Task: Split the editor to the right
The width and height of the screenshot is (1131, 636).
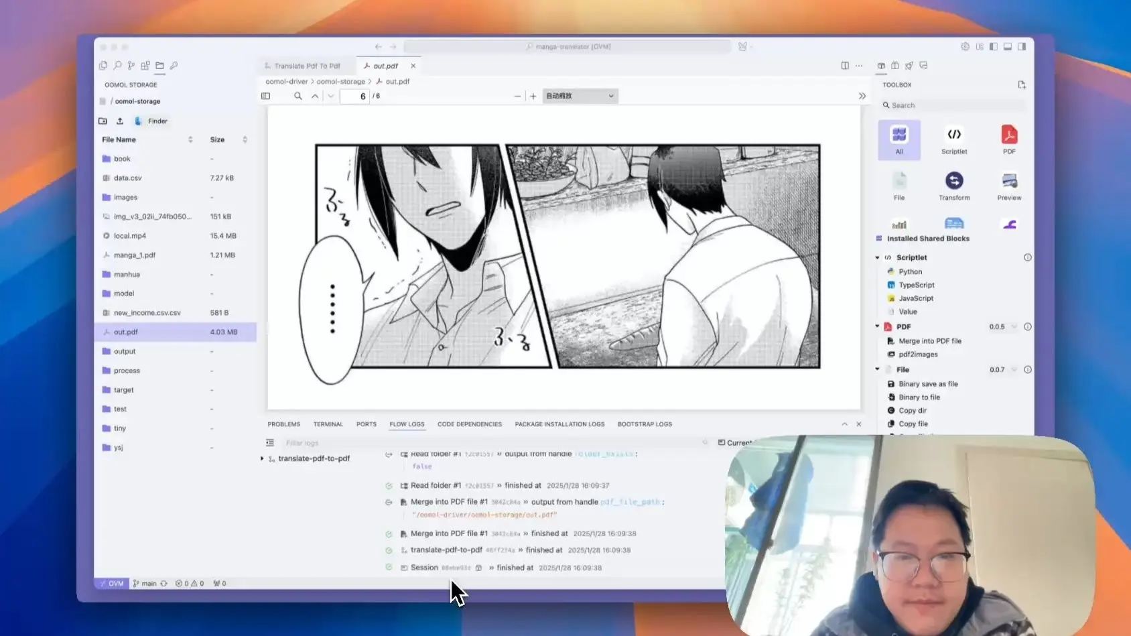Action: [x=845, y=66]
